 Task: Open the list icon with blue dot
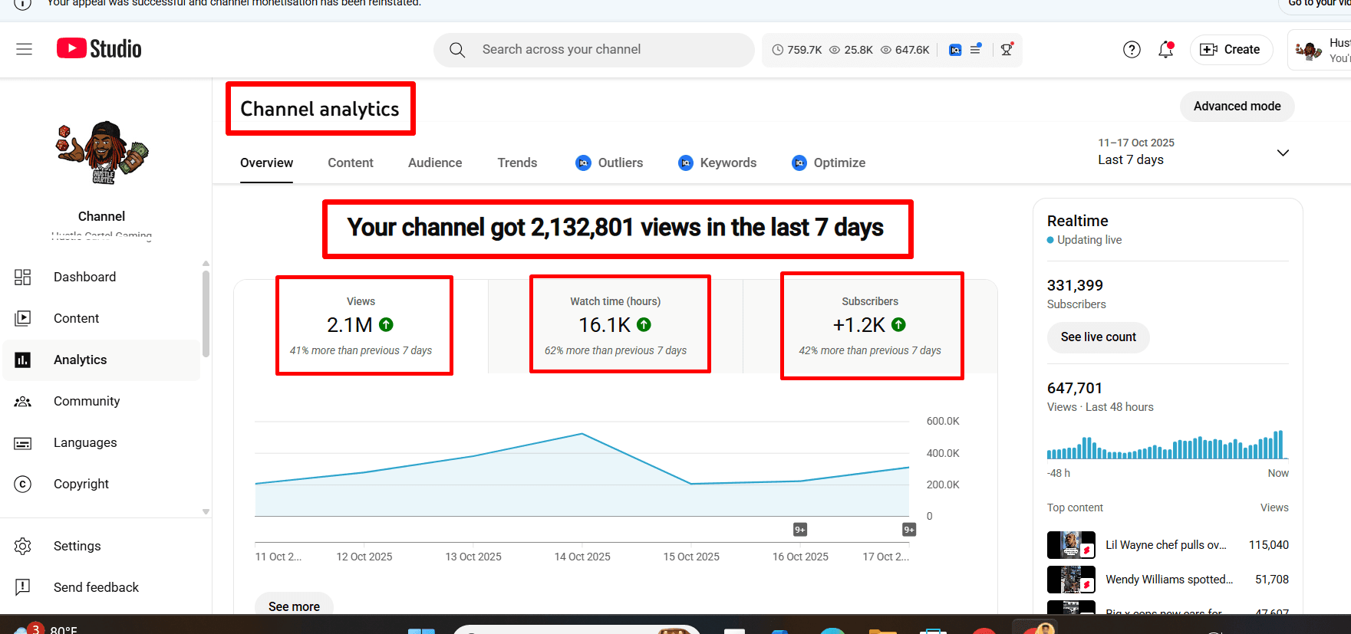pyautogui.click(x=976, y=49)
